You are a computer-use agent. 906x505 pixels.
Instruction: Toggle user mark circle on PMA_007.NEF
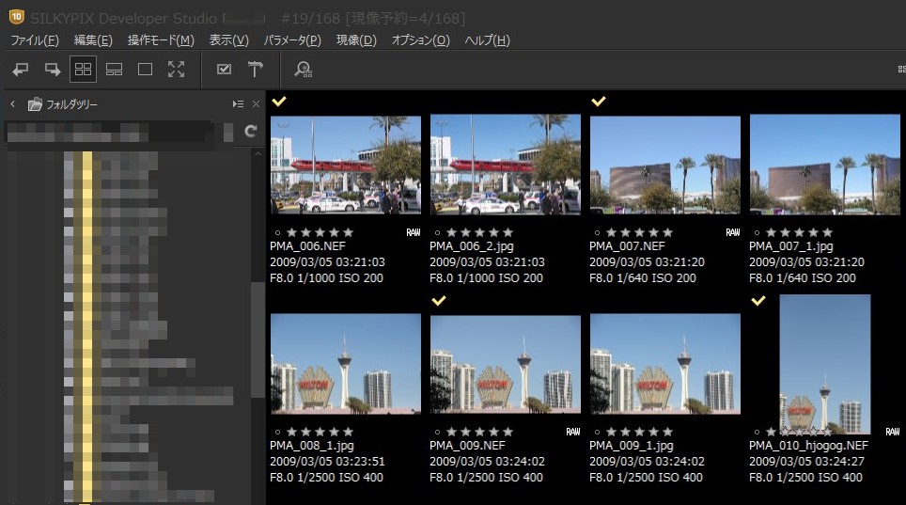click(x=597, y=233)
